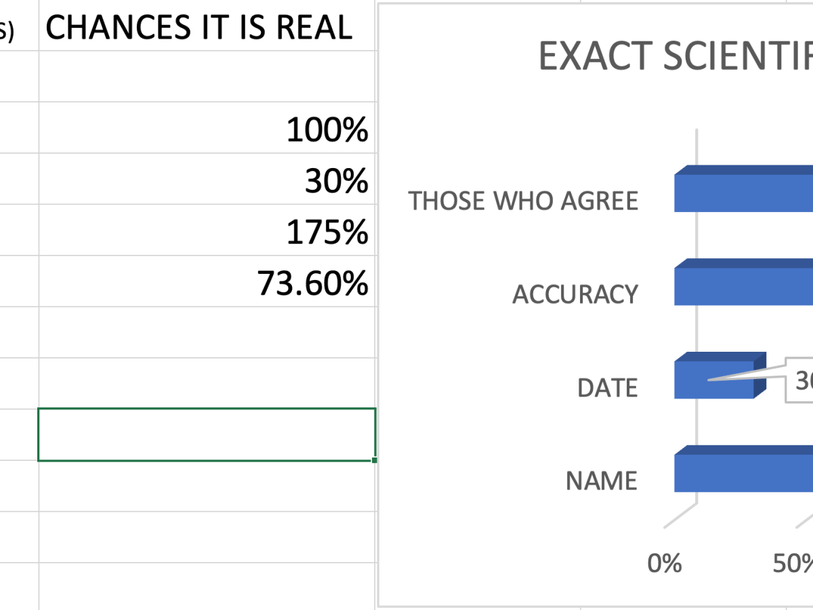Click the 175% cell
The image size is (813, 610).
pos(207,231)
